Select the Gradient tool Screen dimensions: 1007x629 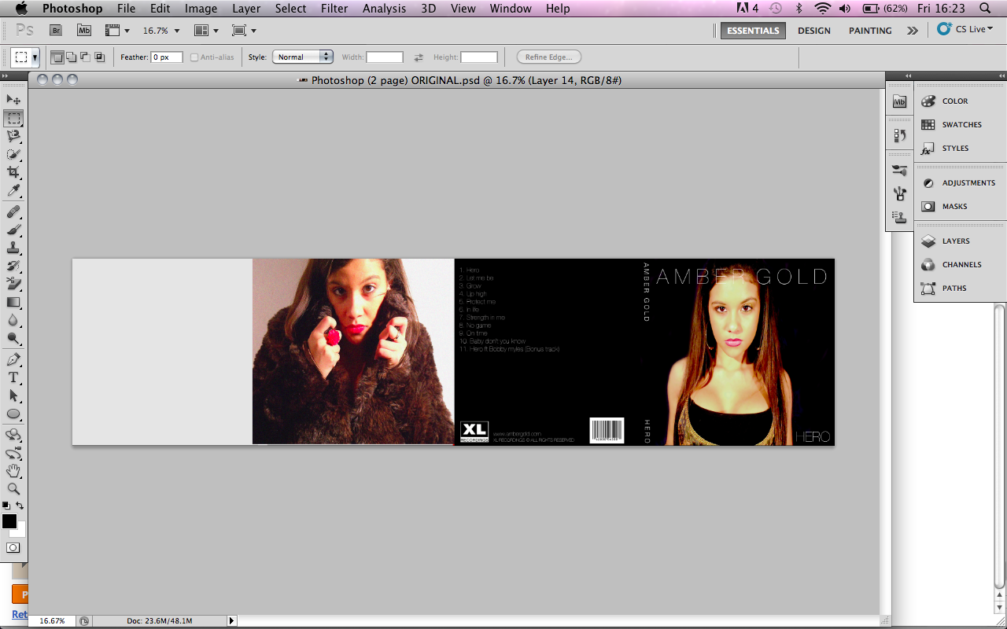pos(13,302)
